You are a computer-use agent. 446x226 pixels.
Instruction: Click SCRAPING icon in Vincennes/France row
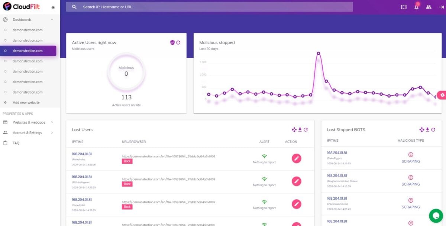(x=411, y=200)
